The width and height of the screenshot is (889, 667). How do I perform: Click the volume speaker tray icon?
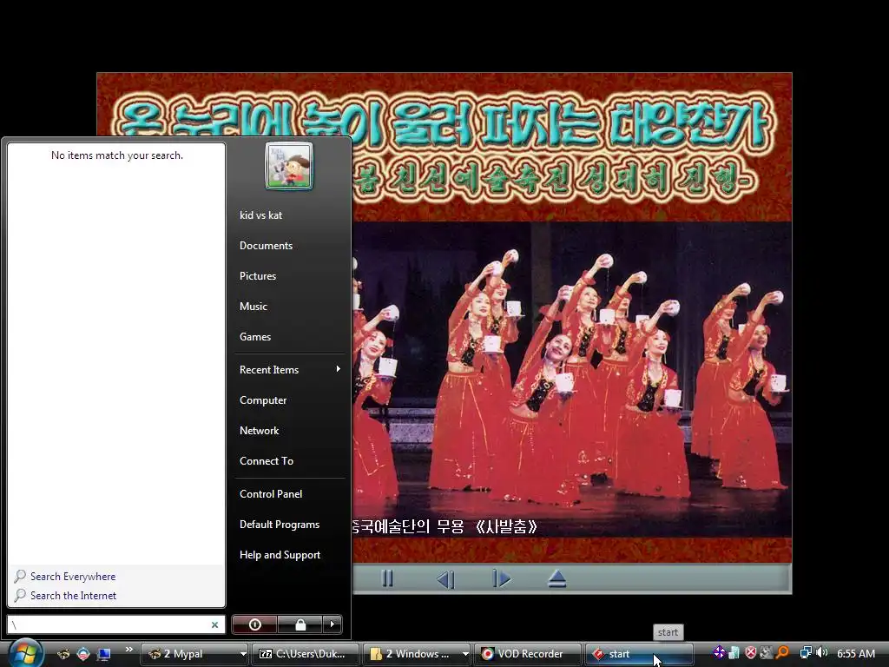[822, 653]
